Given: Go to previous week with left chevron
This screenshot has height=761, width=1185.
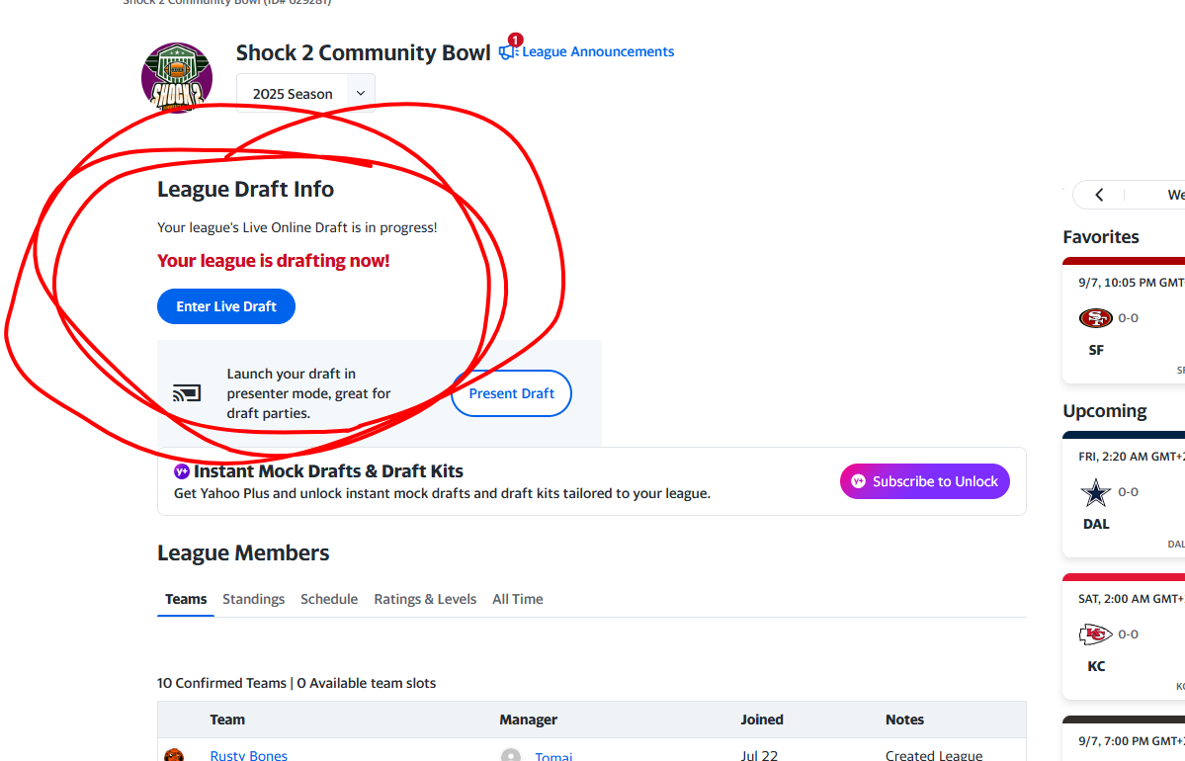Looking at the screenshot, I should coord(1099,195).
